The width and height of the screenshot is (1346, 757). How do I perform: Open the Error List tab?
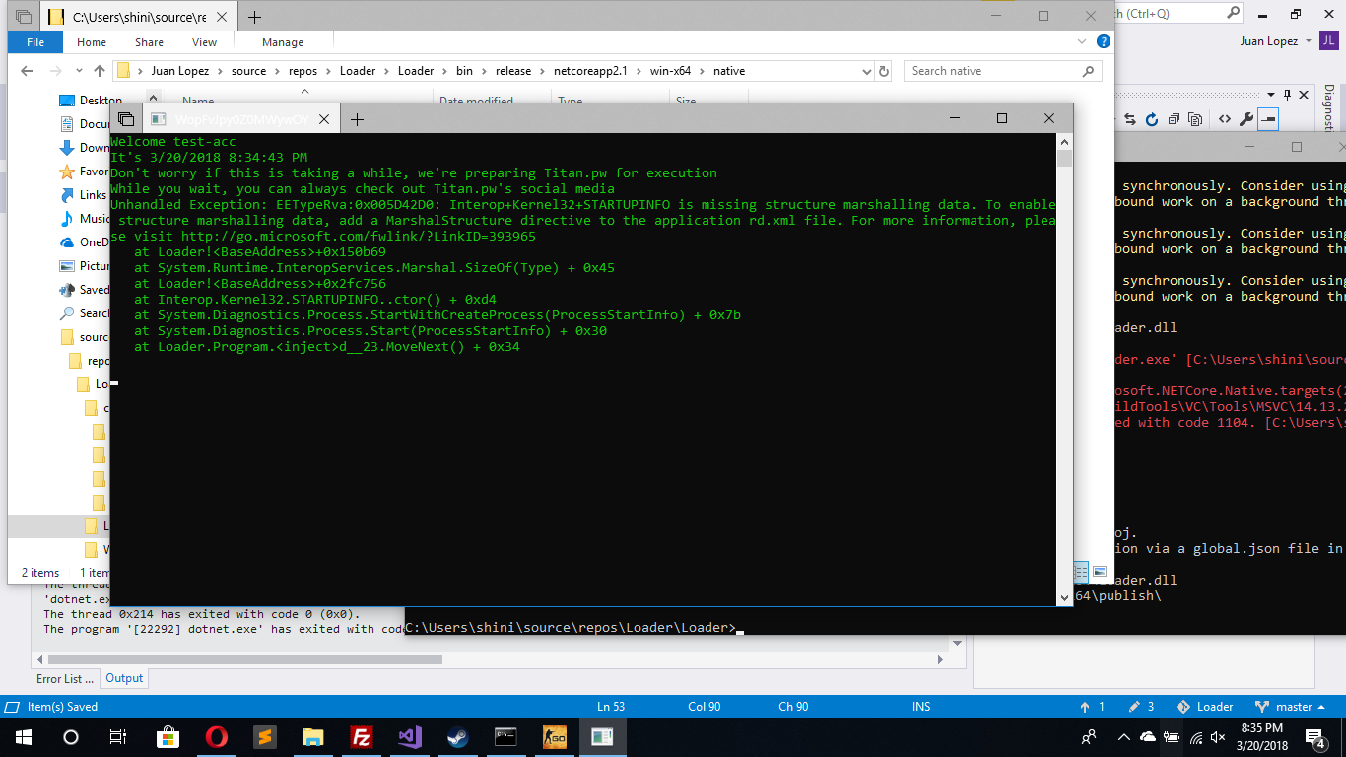[63, 677]
